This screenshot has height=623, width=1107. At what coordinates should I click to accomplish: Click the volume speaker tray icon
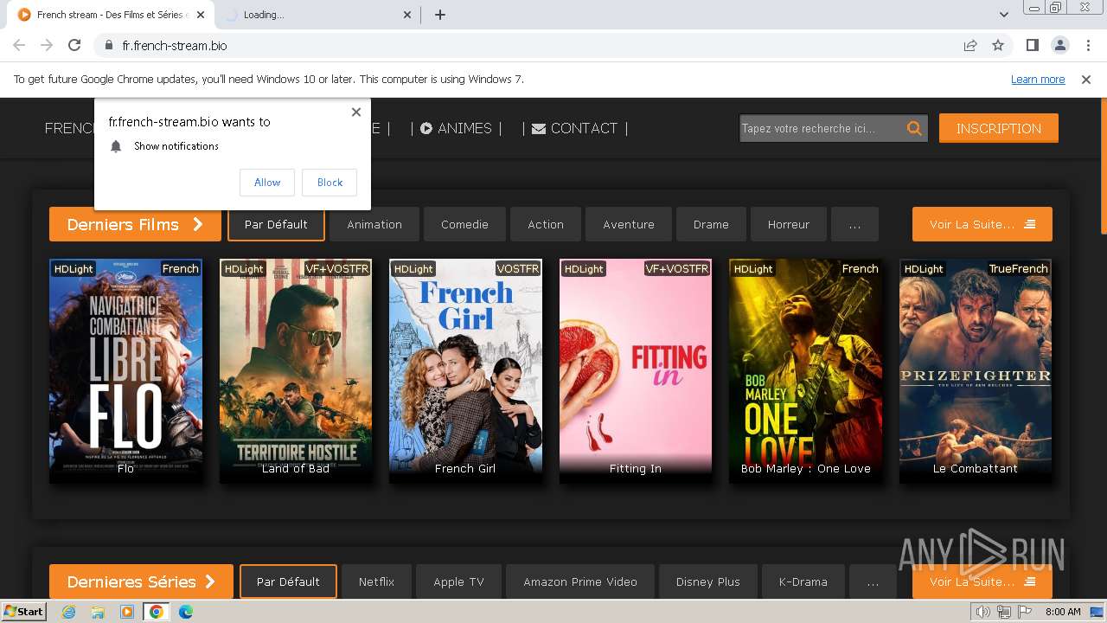click(983, 612)
